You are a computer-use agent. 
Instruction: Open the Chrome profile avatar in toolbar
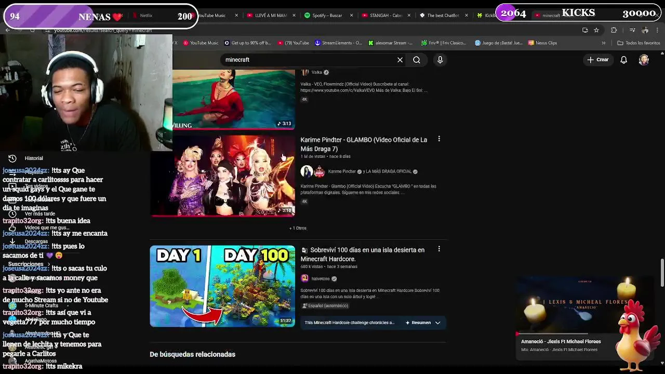point(645,30)
